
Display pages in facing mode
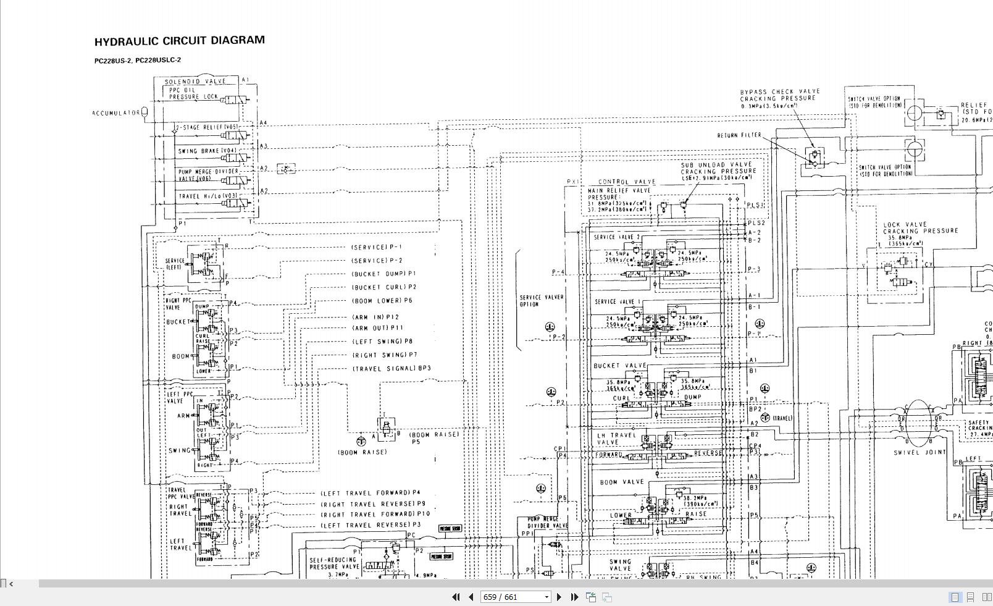986,596
